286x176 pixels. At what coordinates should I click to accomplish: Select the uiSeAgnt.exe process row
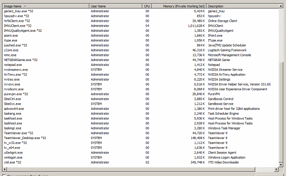click(140, 153)
